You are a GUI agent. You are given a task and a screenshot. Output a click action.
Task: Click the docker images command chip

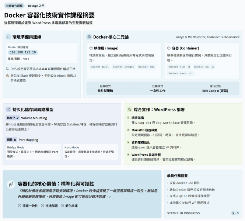pyautogui.click(x=123, y=67)
